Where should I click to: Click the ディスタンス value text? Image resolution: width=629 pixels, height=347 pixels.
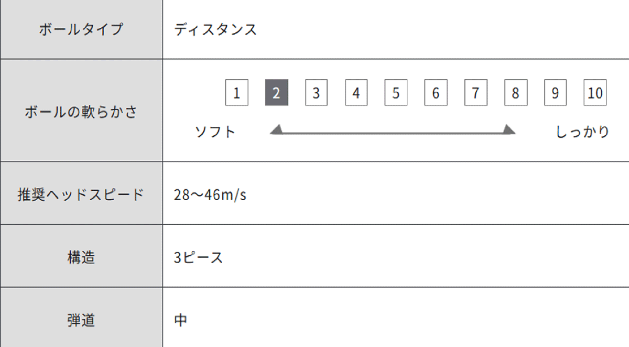pyautogui.click(x=215, y=29)
